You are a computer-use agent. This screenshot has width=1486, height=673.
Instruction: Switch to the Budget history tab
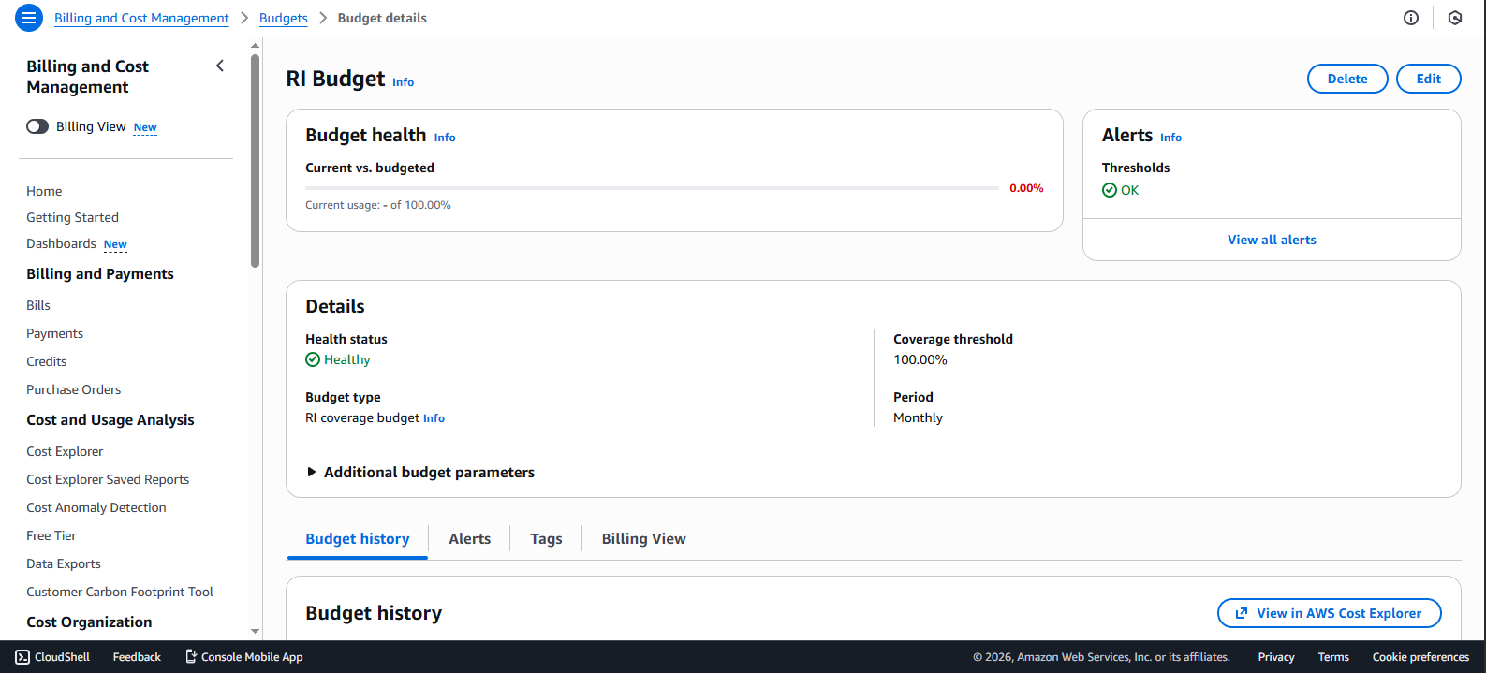tap(358, 538)
